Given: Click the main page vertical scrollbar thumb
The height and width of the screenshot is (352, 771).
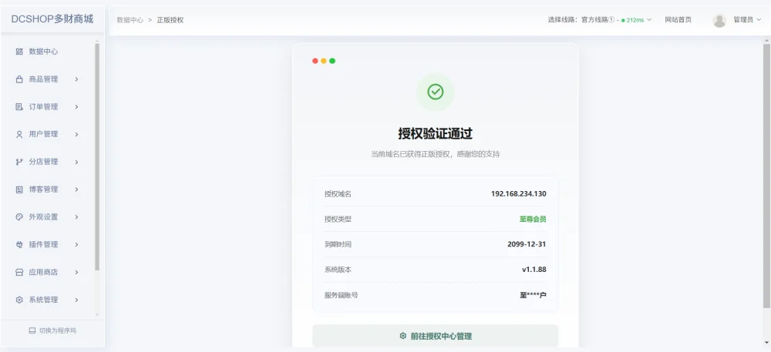Looking at the screenshot, I should (766, 176).
